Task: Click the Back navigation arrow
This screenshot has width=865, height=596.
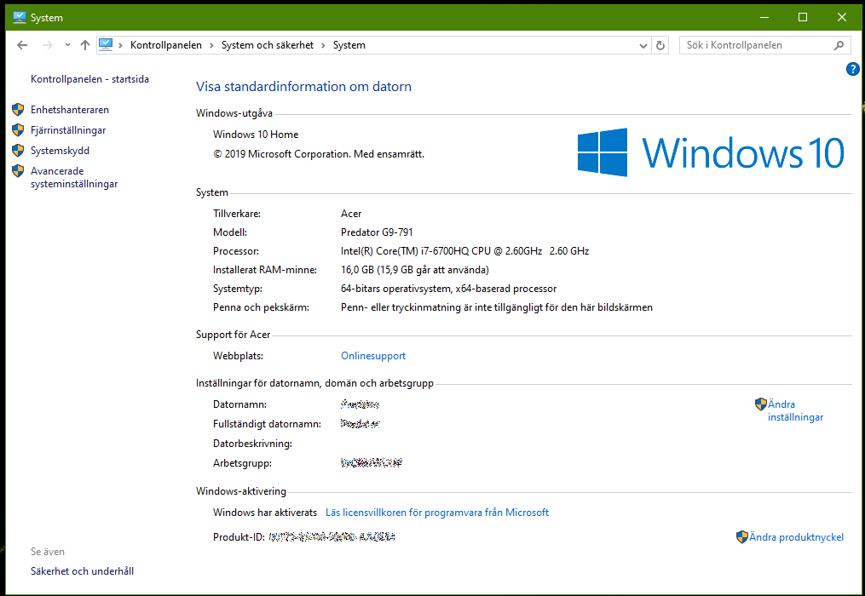Action: (22, 44)
